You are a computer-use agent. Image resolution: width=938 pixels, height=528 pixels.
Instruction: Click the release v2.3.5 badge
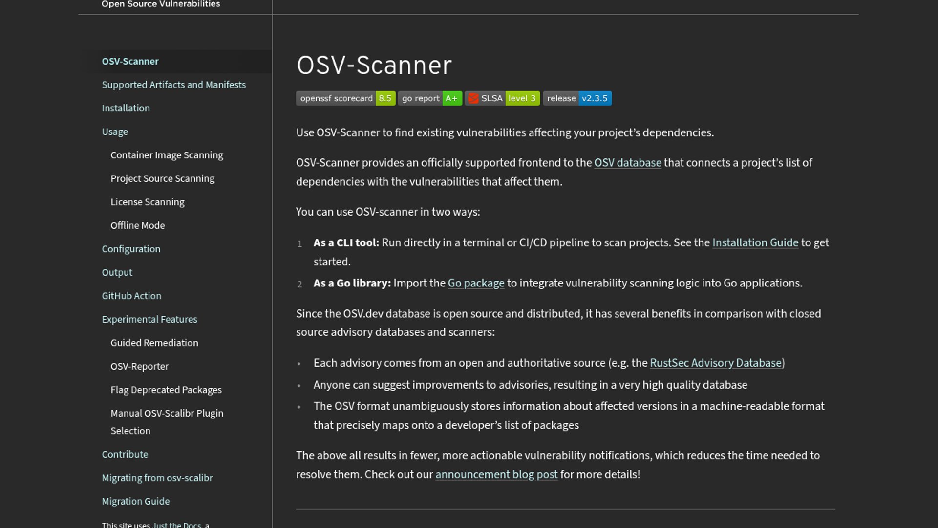(577, 98)
